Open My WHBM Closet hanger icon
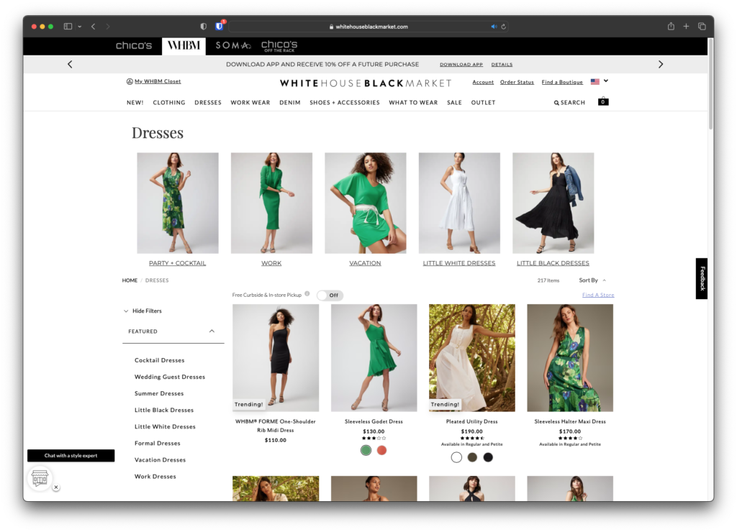This screenshot has width=737, height=532. [x=129, y=81]
